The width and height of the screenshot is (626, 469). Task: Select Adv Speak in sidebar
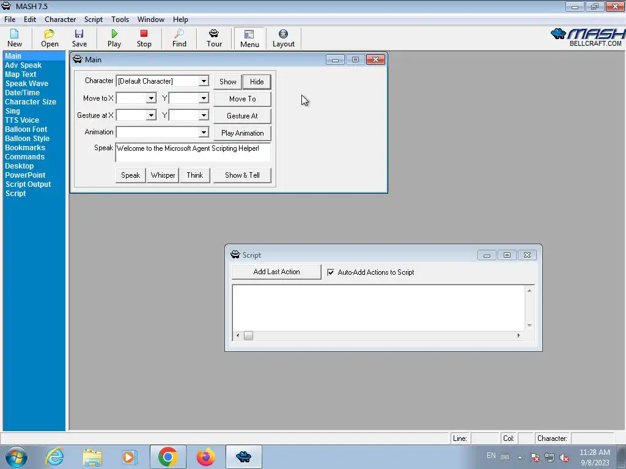23,65
